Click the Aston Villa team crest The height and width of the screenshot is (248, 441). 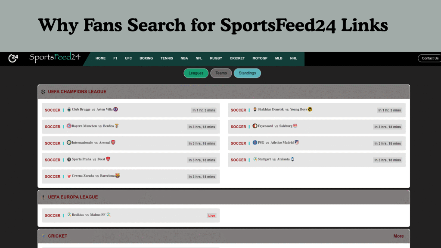(x=115, y=109)
